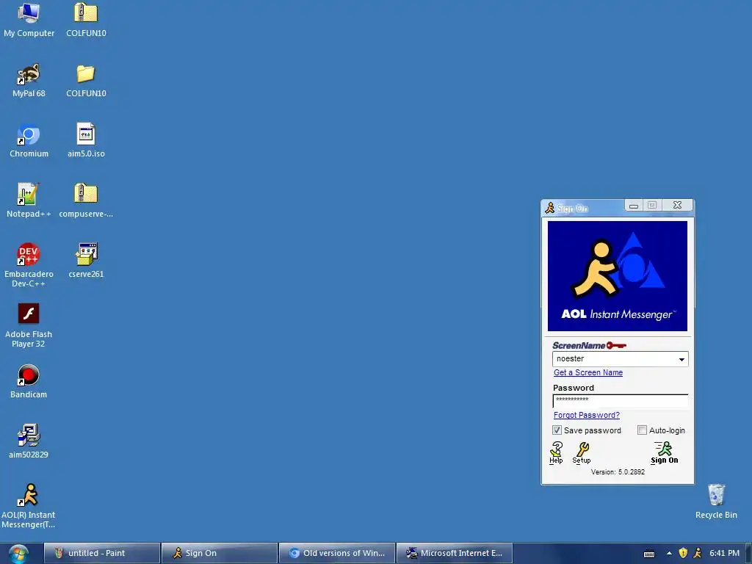Switch to untitled - Paint taskbar button

pos(101,553)
